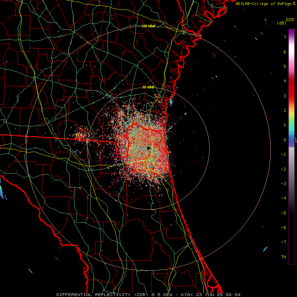Click the 23 JUN 25 date text

210,295
